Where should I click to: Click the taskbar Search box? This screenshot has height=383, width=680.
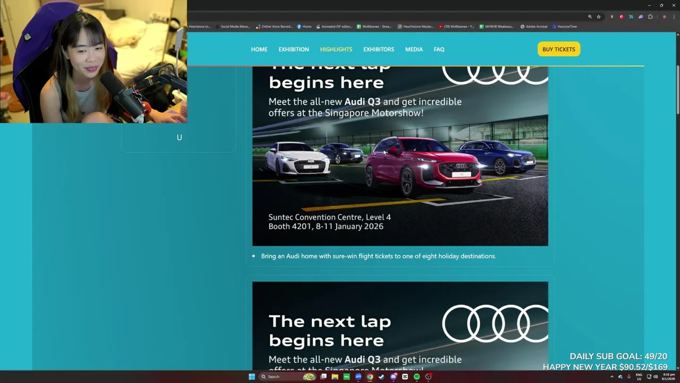pos(287,377)
